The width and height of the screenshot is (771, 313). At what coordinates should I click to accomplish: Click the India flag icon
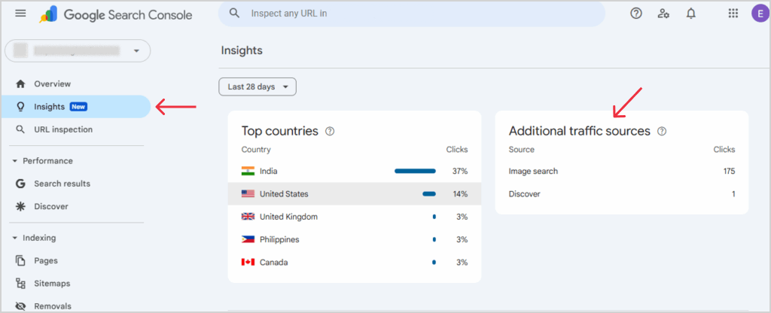pos(248,171)
